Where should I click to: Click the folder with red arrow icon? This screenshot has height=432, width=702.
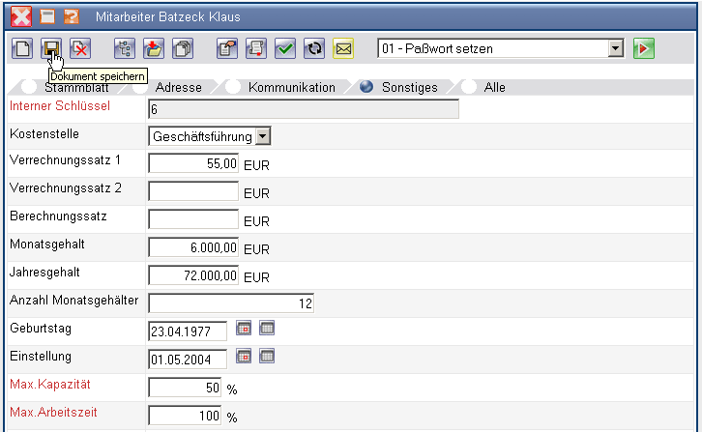(x=154, y=48)
